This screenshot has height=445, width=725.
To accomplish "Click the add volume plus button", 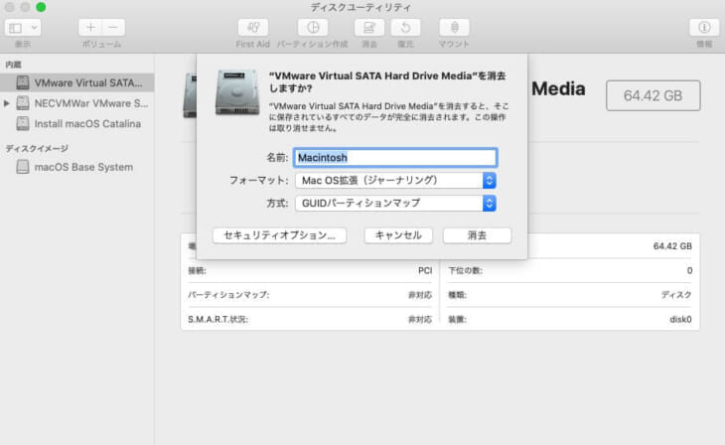I will [x=90, y=28].
